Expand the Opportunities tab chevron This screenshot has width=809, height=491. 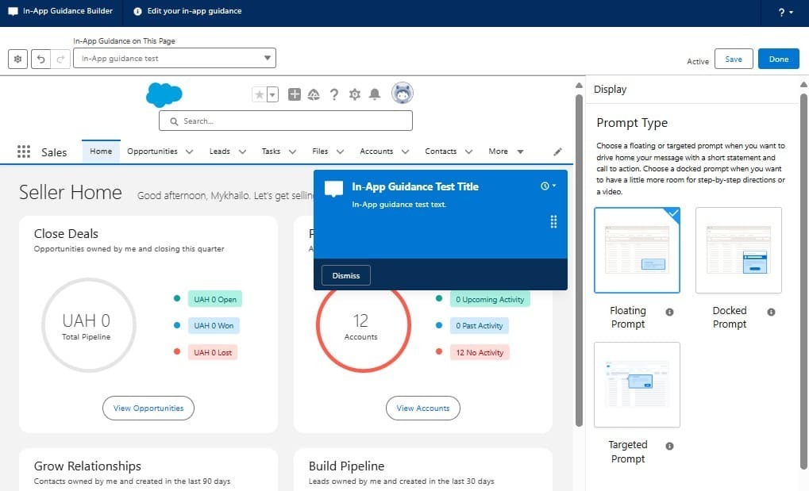[x=190, y=152]
